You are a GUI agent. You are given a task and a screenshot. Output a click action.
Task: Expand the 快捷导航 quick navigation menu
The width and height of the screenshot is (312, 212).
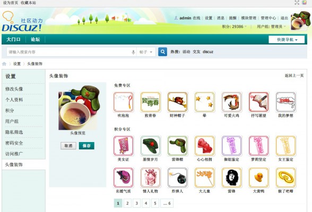tap(287, 40)
